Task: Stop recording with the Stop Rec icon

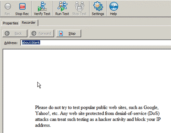Action: pos(22,6)
